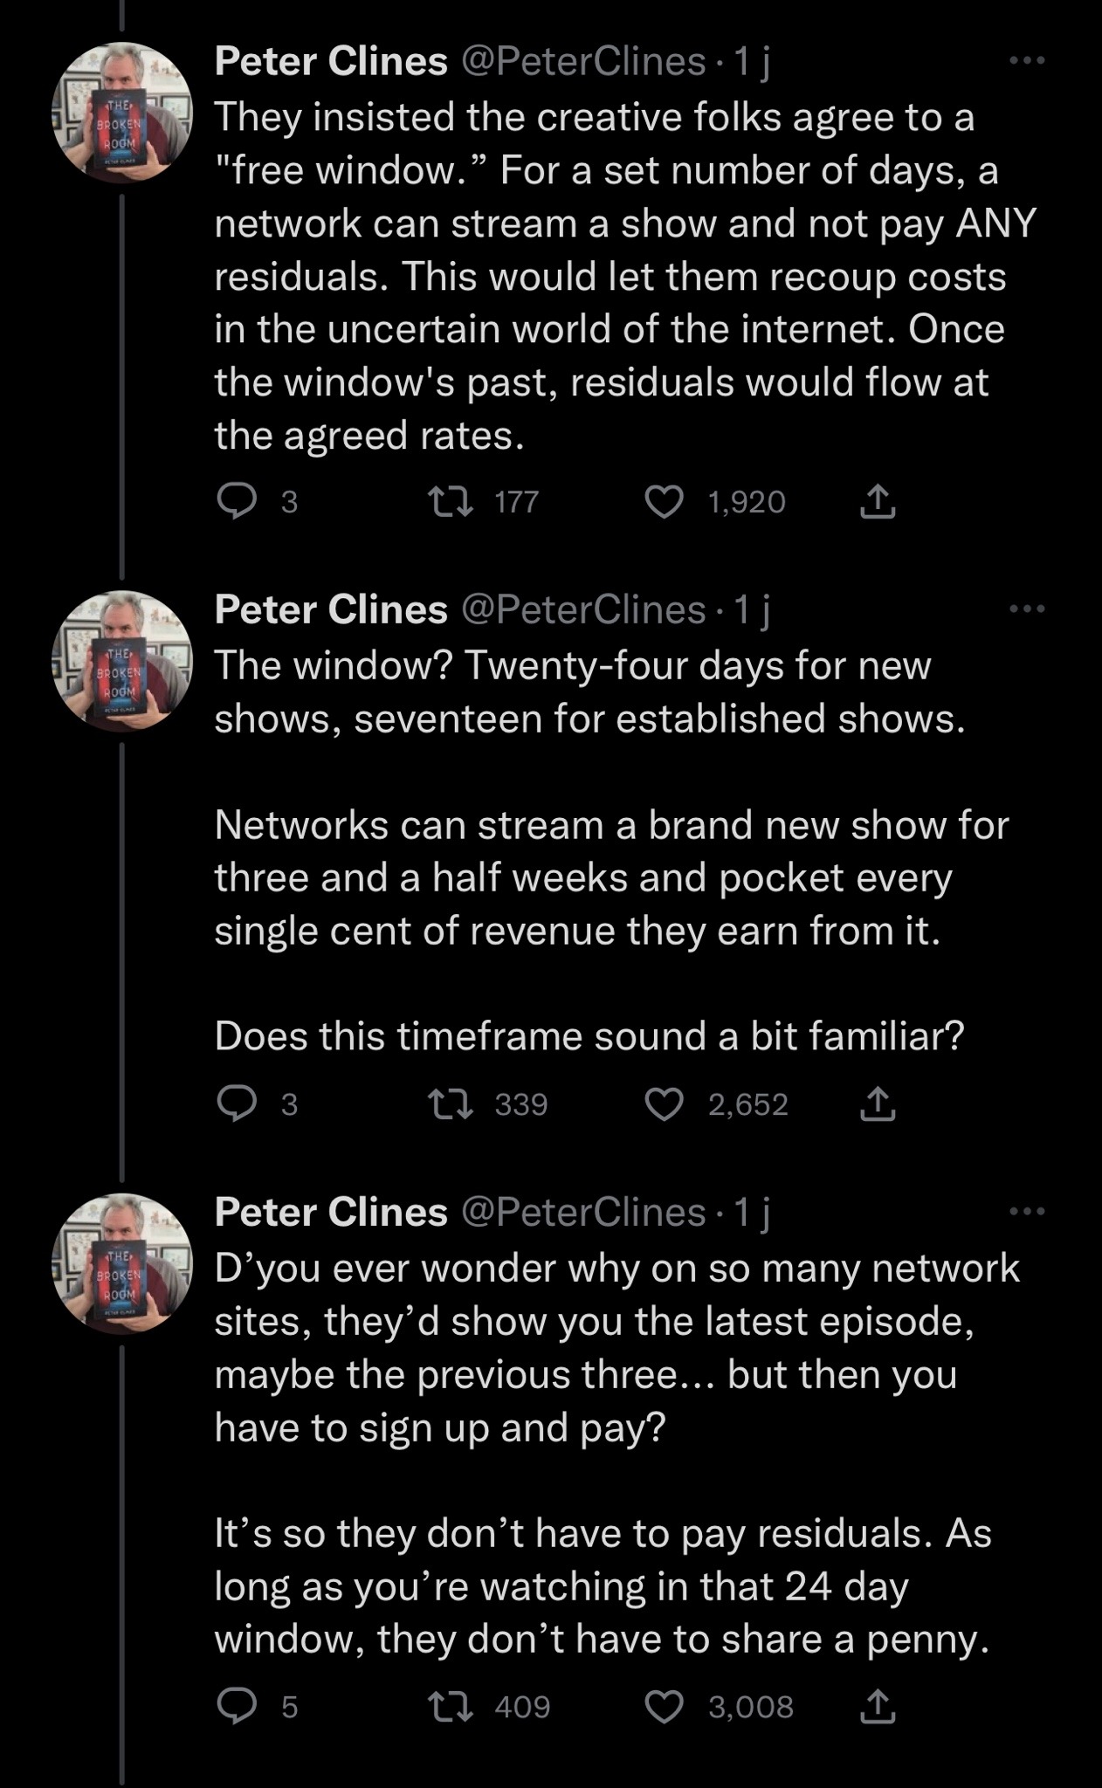The height and width of the screenshot is (1788, 1102).
Task: Like the tweet with 1,920 likes
Action: [x=664, y=502]
